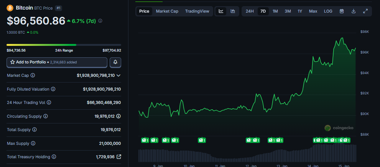Open the Fully Diluted Valuation info icon
This screenshot has height=167, width=380.
coord(53,89)
